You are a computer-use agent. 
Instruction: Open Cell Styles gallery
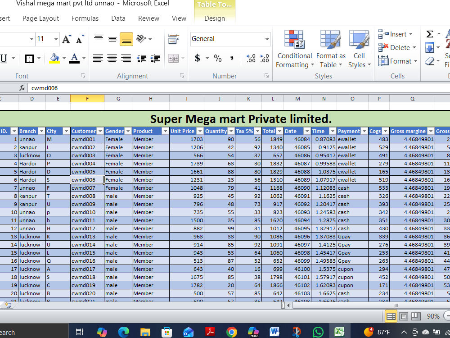pyautogui.click(x=359, y=49)
